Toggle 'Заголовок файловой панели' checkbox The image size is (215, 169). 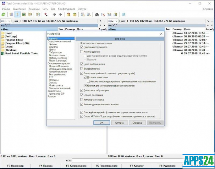coord(82,73)
